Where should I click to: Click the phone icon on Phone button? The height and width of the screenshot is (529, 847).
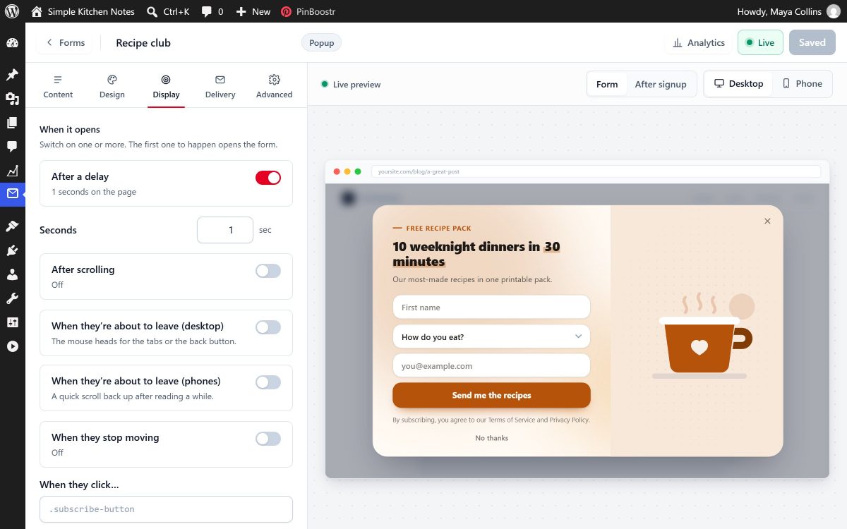[x=786, y=83]
